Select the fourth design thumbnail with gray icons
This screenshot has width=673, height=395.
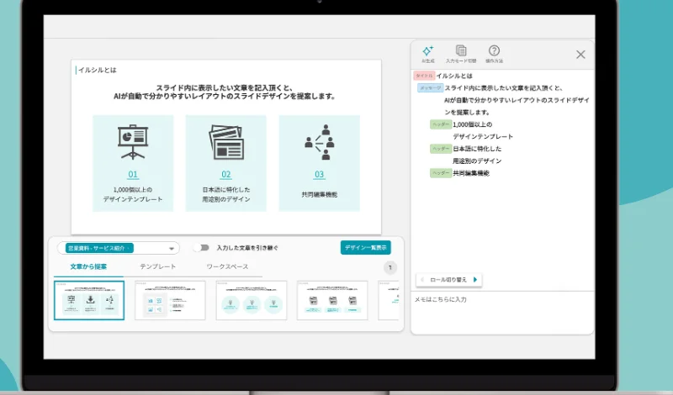point(332,300)
